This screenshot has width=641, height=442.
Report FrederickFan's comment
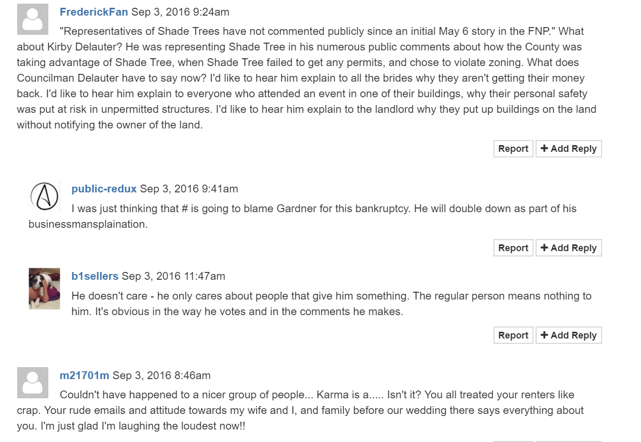(513, 149)
